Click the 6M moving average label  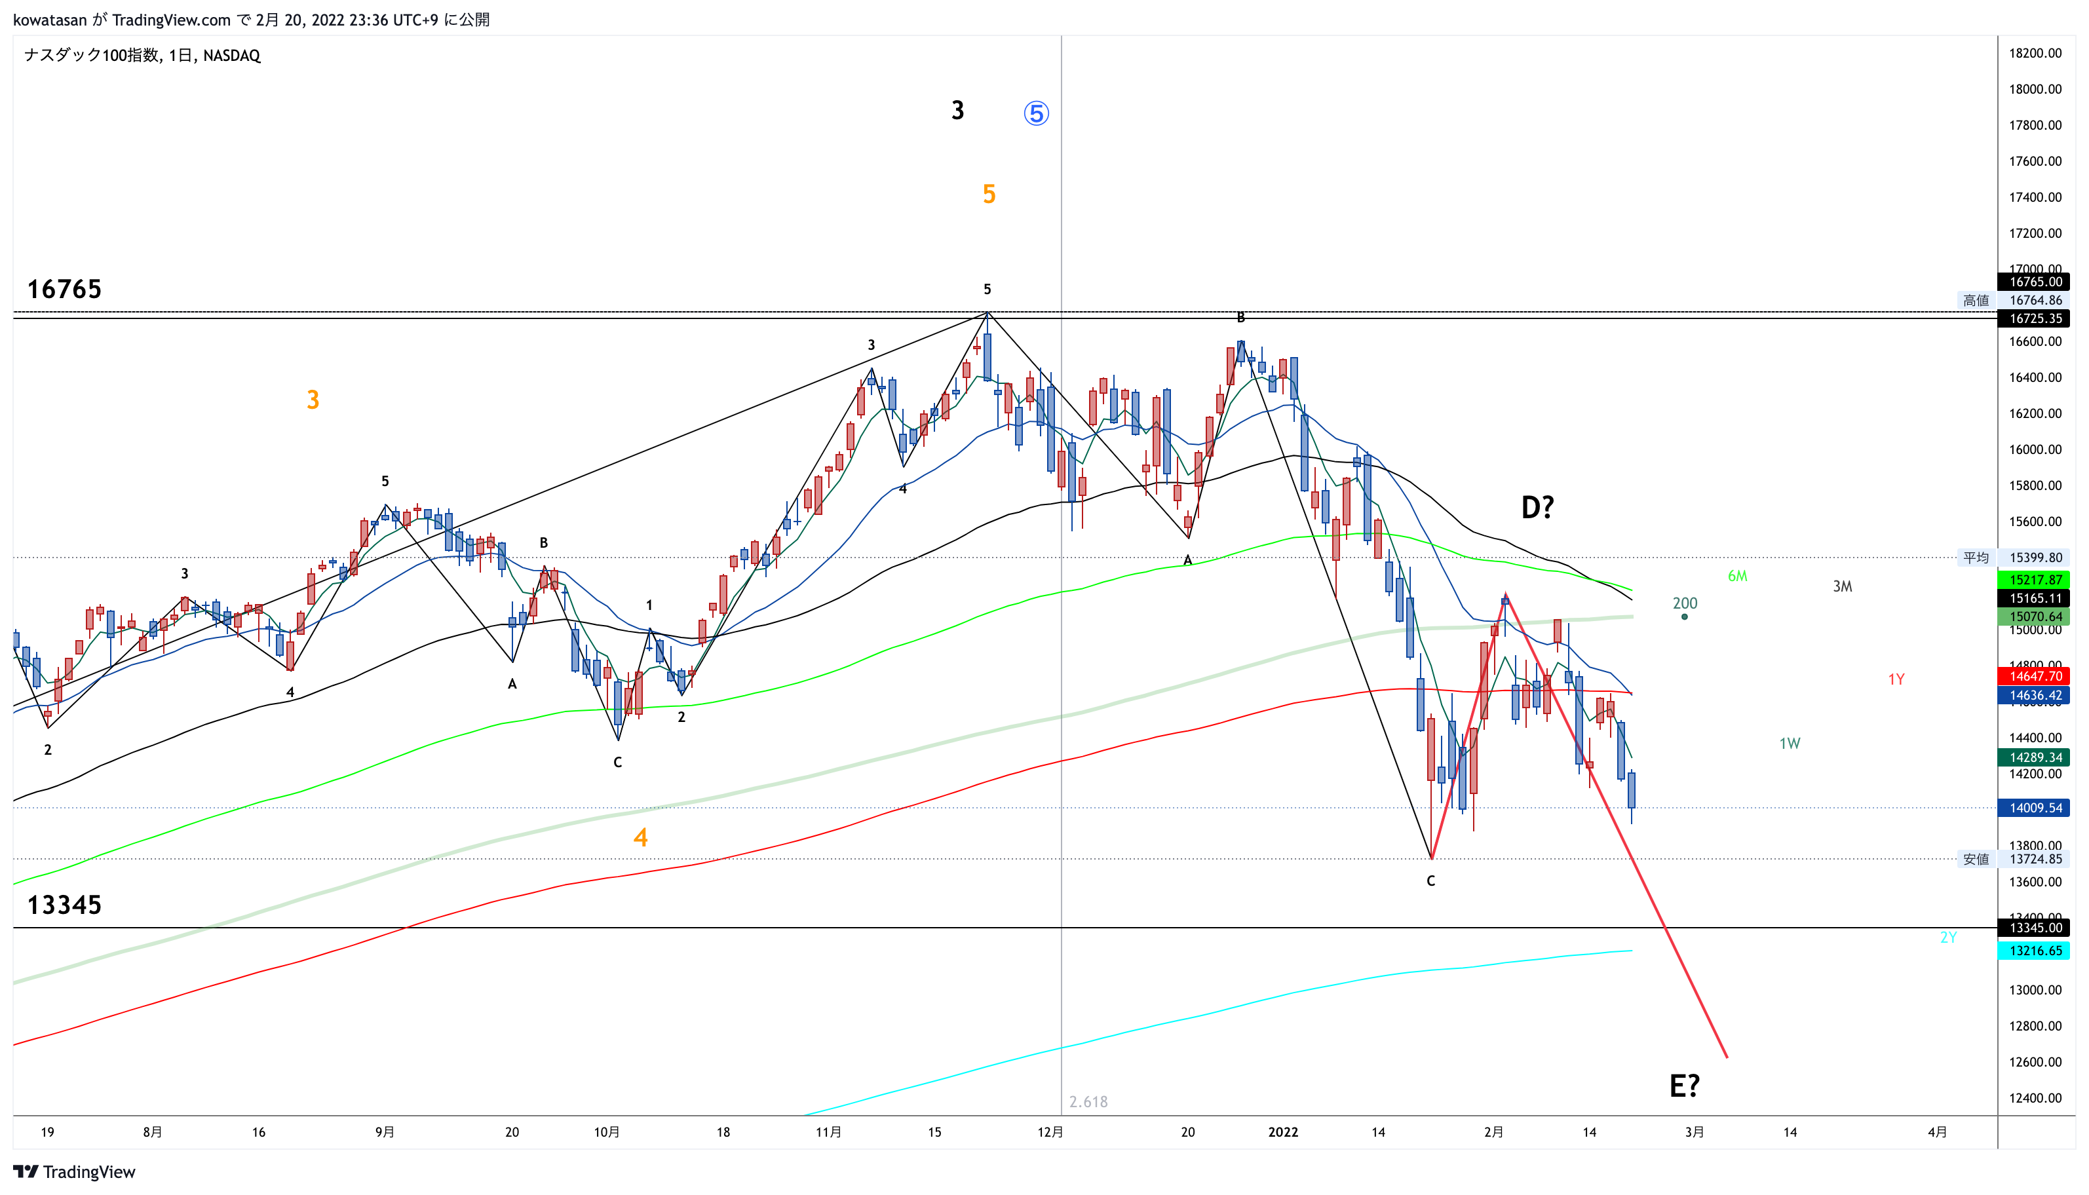pos(1737,576)
